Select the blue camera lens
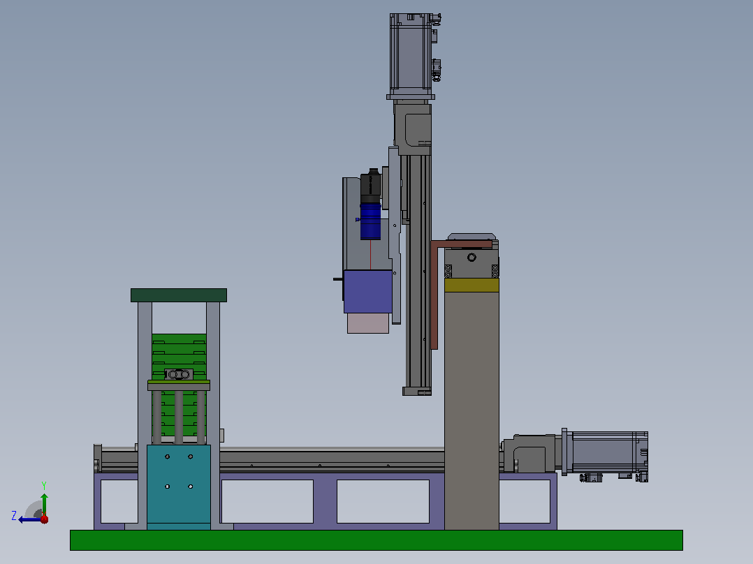The height and width of the screenshot is (564, 753). 370,221
